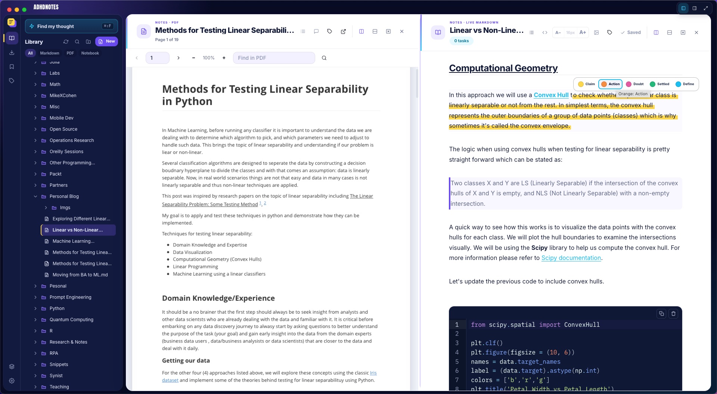Refresh the Library list
This screenshot has width=717, height=394.
(x=66, y=41)
